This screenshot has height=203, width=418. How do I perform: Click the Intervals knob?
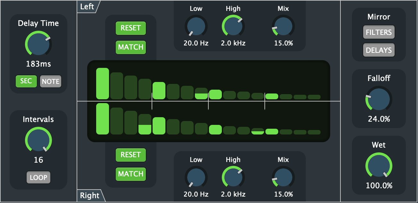[x=38, y=140]
